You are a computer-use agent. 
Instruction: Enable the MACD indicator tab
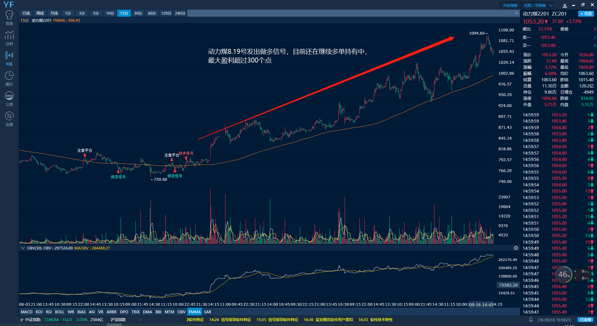pos(26,312)
